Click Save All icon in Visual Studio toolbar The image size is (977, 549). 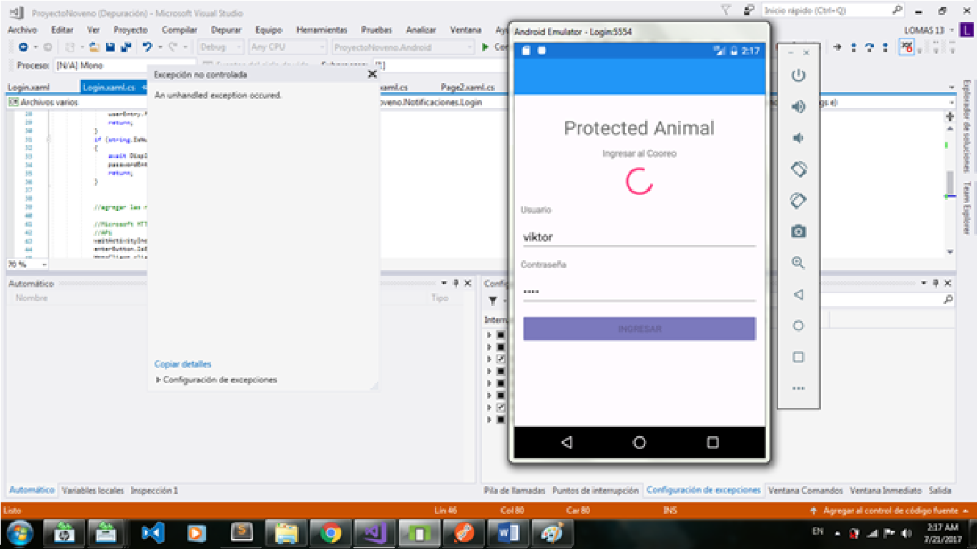tap(124, 47)
